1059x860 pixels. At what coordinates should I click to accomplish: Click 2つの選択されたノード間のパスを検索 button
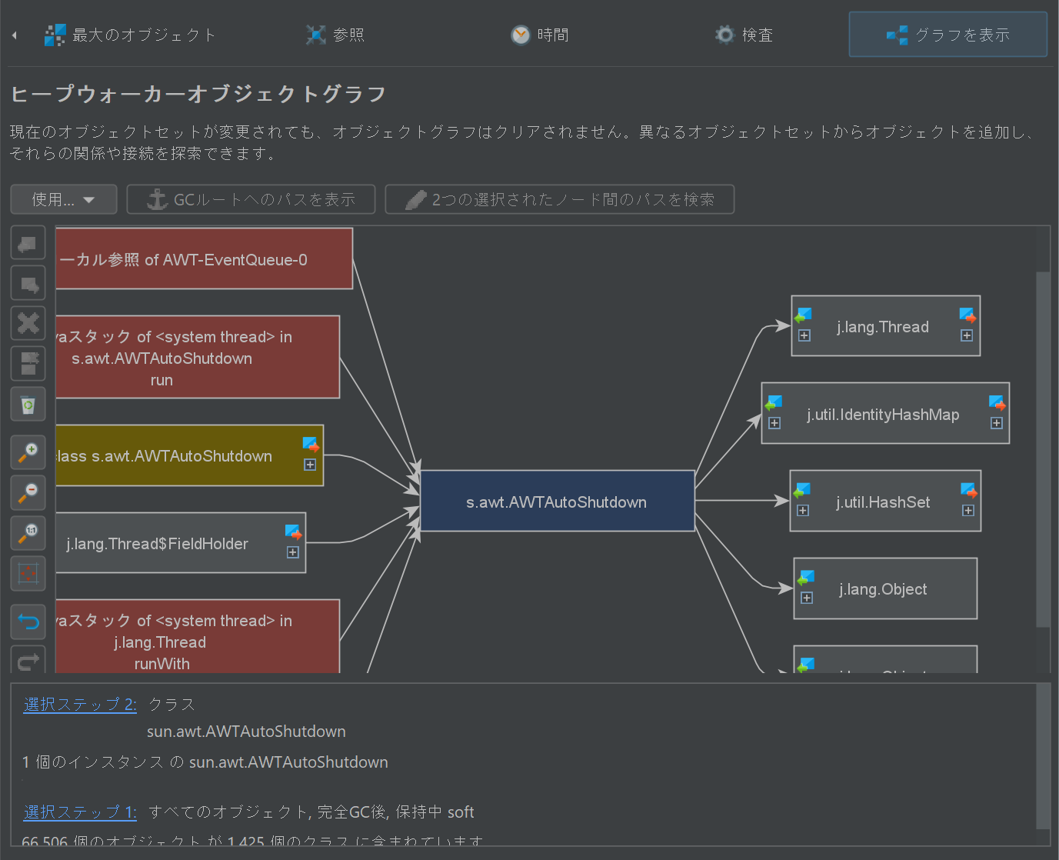coord(559,199)
